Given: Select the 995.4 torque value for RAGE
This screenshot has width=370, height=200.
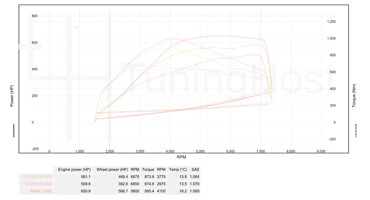Looking at the screenshot, I should click(148, 191).
